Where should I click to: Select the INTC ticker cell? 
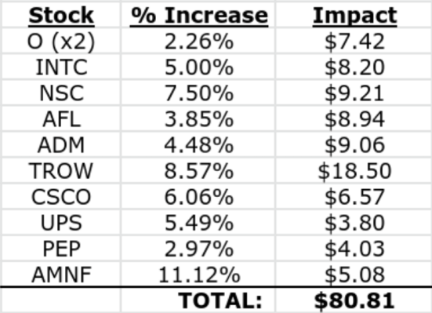61,67
